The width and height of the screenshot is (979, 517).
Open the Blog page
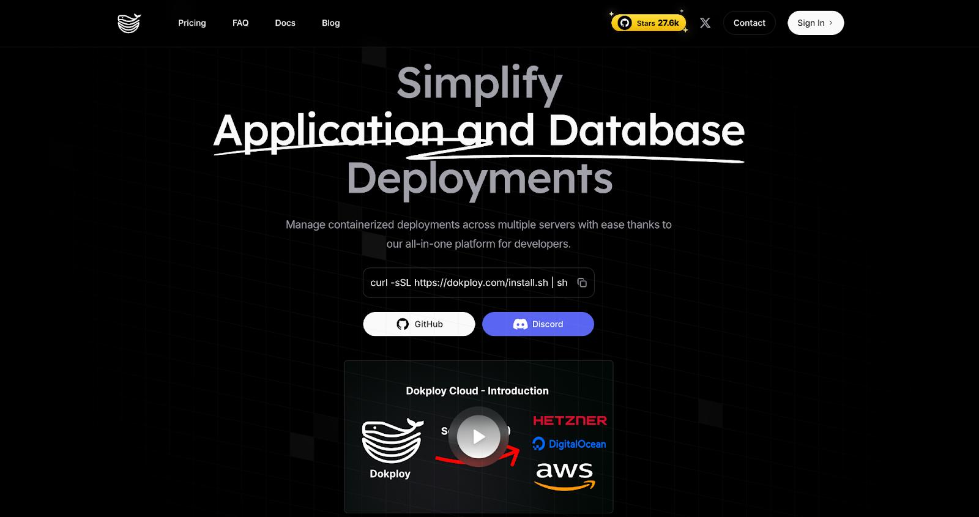click(x=331, y=23)
